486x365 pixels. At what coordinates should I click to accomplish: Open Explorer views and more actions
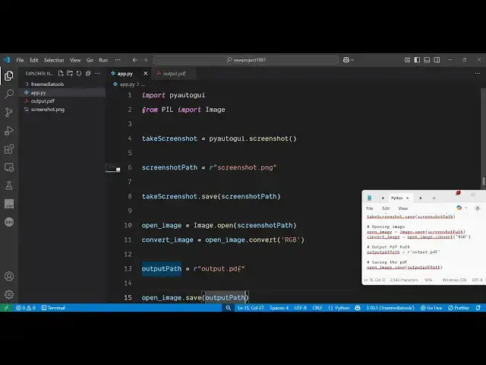coord(97,74)
